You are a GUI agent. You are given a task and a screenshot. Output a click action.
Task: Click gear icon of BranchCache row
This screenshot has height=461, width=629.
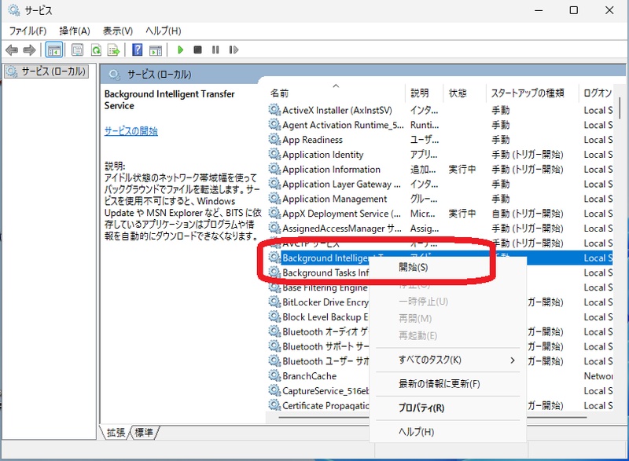(274, 375)
